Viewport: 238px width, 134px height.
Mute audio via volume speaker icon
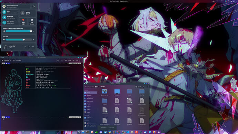(4, 39)
